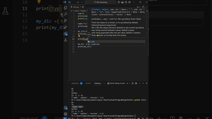Open the terminal panel More Actions ellipsis
Screen dimensions: 212x119
coord(139,83)
